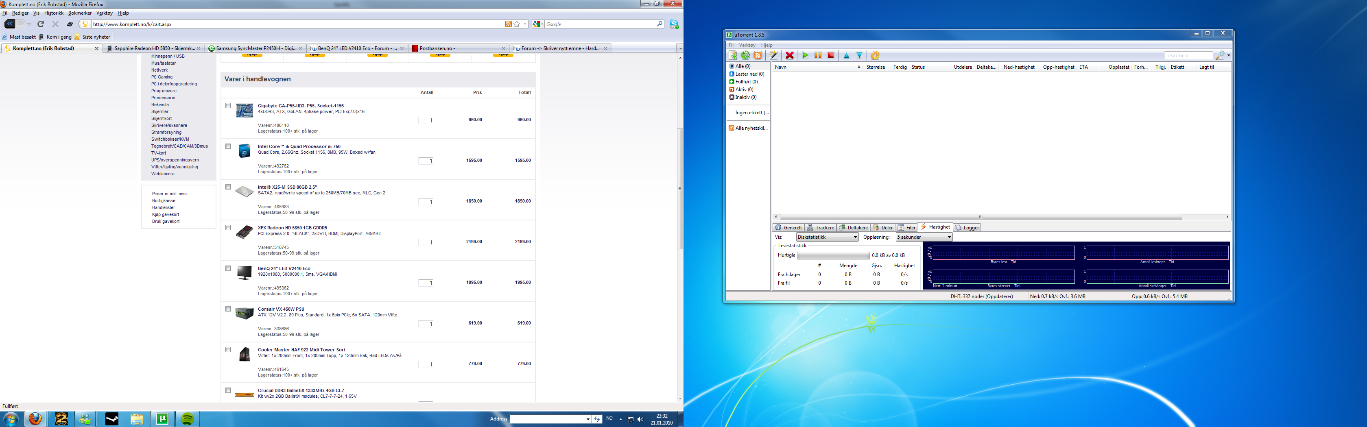
Task: Click Mest besøkt bookmark button
Action: [x=19, y=37]
